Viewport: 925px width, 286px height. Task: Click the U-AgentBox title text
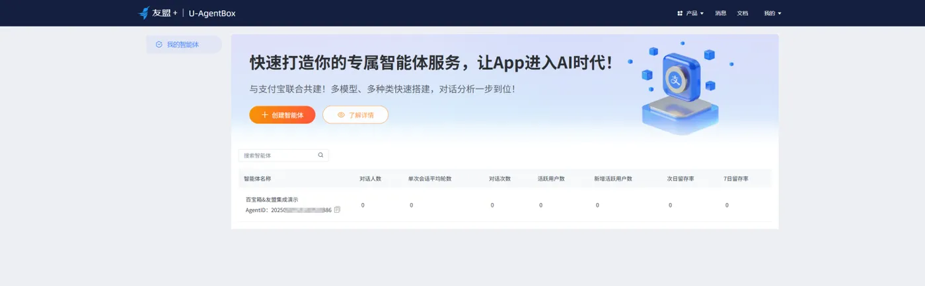212,13
